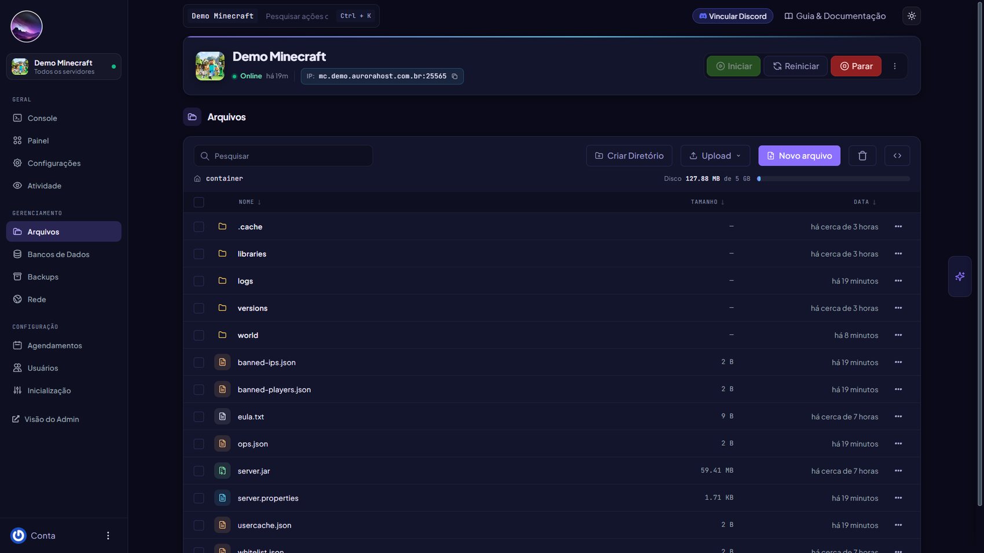Click the disk usage progress bar
The height and width of the screenshot is (553, 984).
834,179
